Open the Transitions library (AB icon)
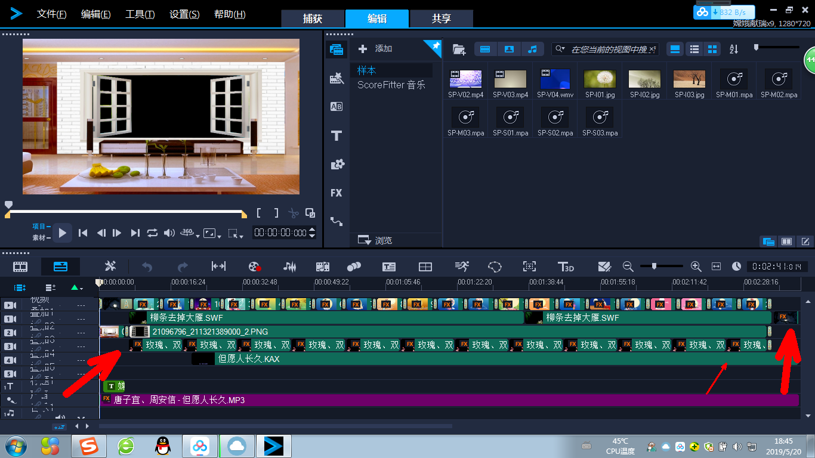This screenshot has width=815, height=458. click(x=337, y=107)
